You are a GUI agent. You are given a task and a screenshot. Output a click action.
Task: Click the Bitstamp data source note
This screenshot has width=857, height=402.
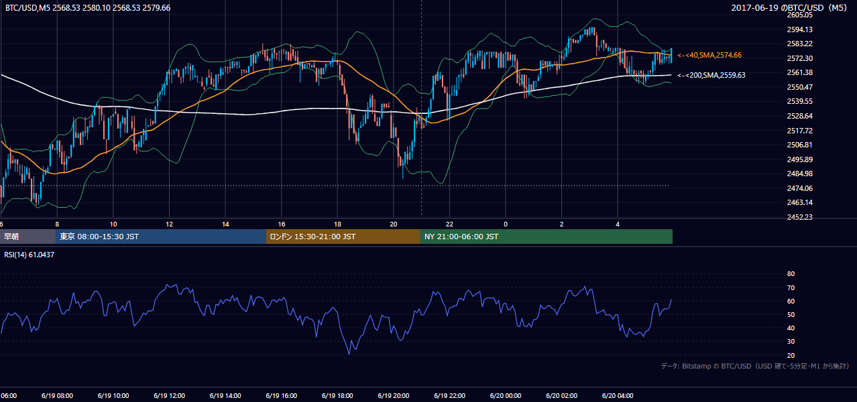tap(755, 366)
